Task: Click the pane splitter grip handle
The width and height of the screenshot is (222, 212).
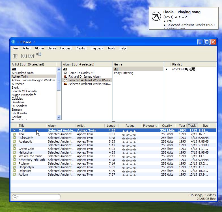Action: [x=114, y=122]
